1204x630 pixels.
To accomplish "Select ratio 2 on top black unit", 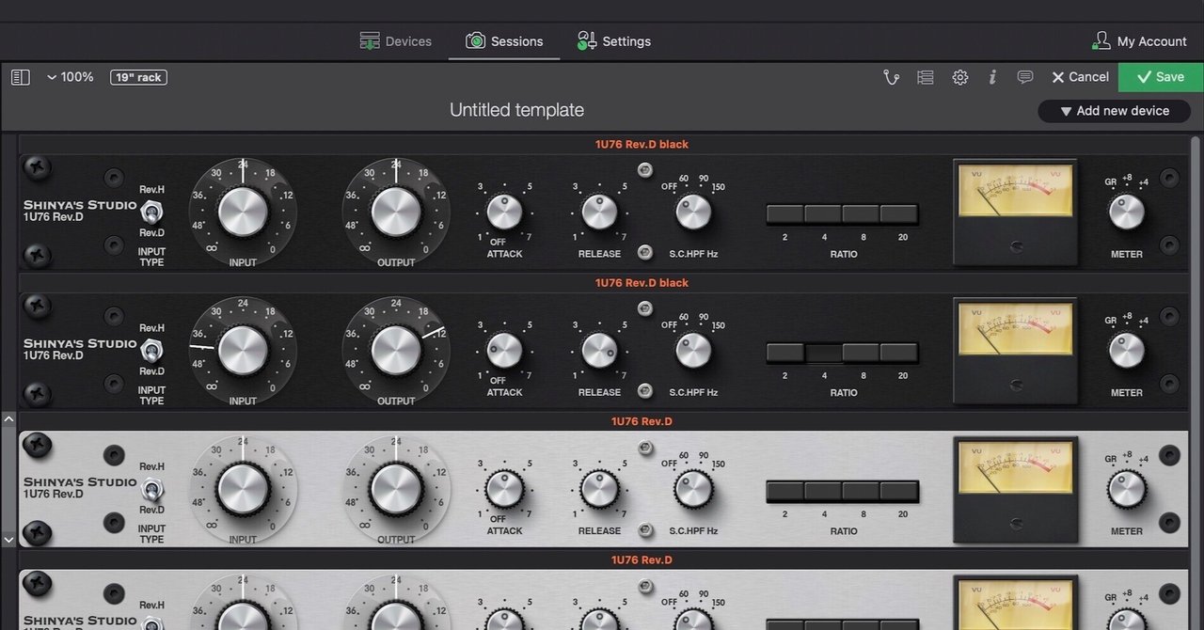I will (785, 214).
